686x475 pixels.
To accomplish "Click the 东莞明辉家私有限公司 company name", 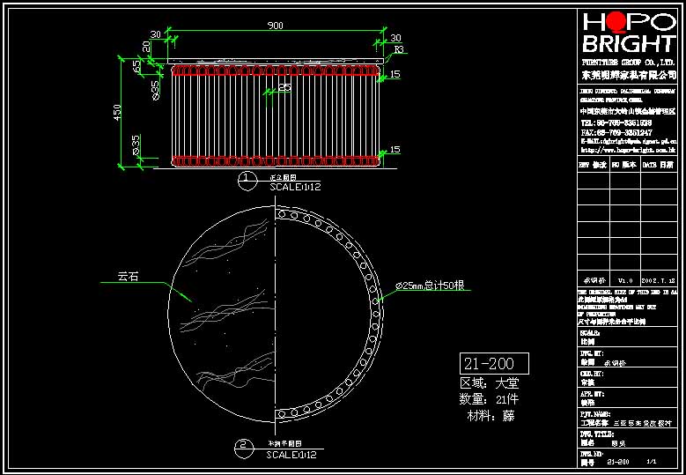I will 629,76.
